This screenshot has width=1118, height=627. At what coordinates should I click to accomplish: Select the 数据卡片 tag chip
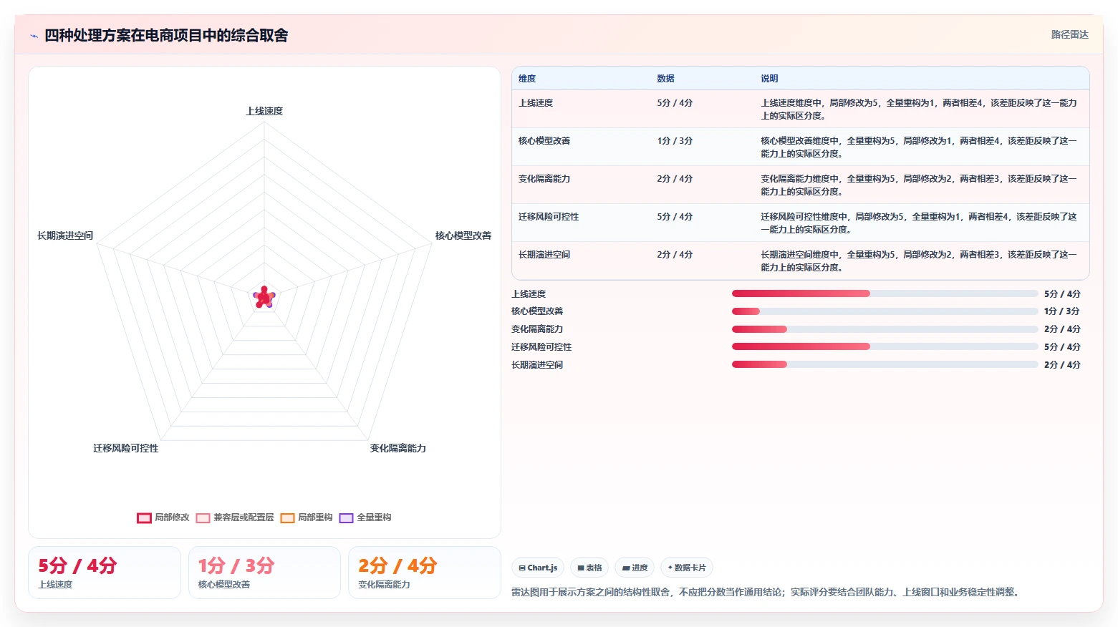687,568
